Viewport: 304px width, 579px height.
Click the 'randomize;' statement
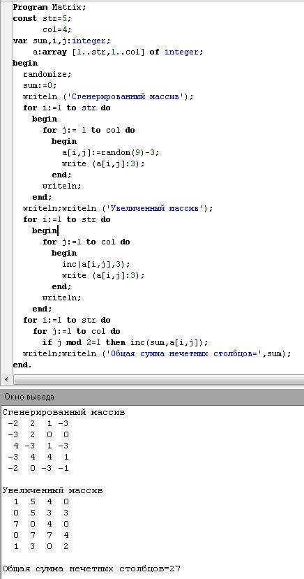[47, 74]
